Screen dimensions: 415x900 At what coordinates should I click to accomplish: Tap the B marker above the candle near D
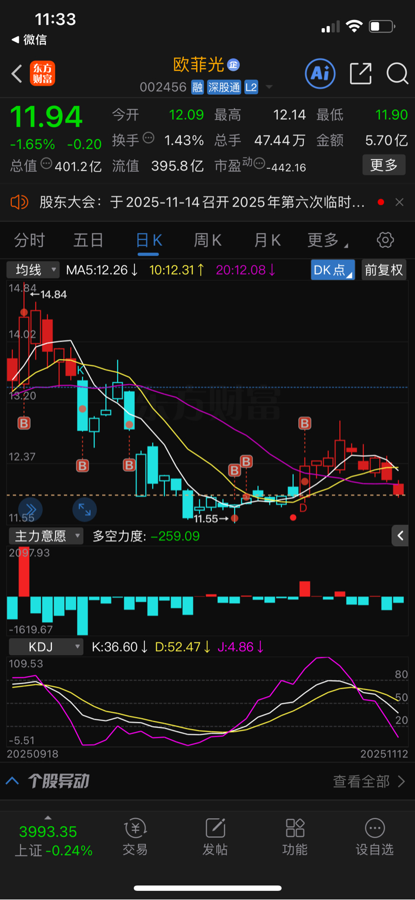point(305,423)
